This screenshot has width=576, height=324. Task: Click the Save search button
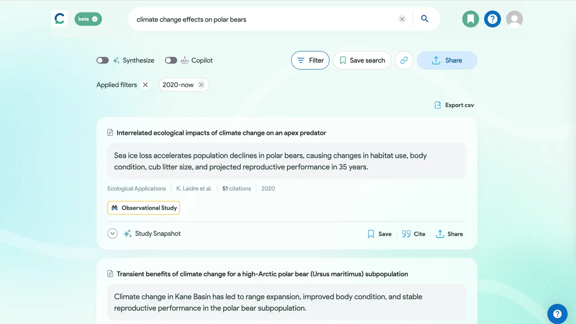(362, 60)
